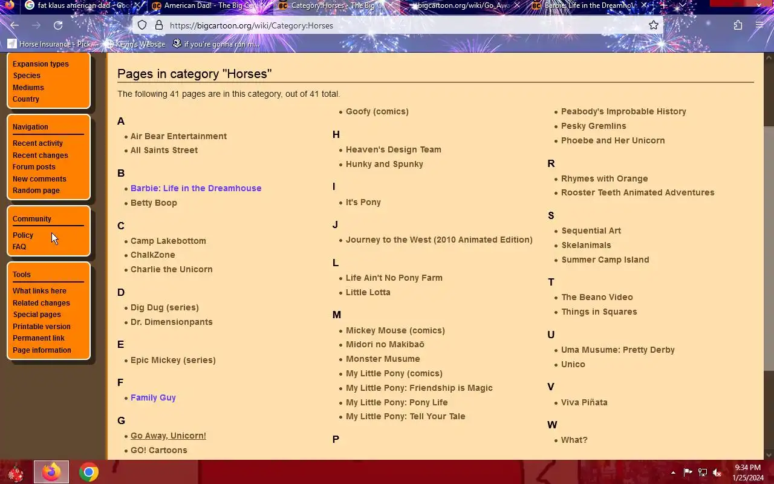Image resolution: width=774 pixels, height=484 pixels.
Task: Open the network tray icon
Action: click(x=703, y=473)
